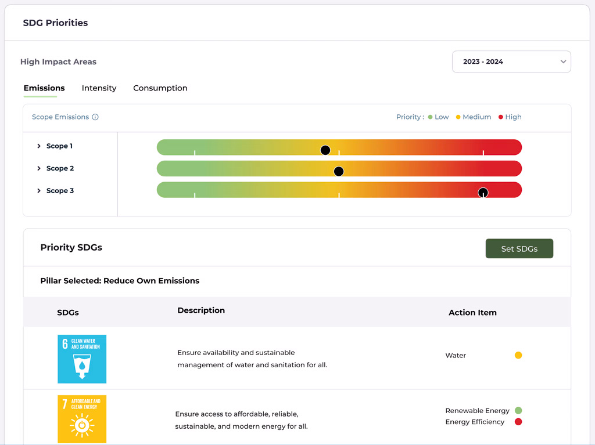Click the Scope Emissions info icon
Image resolution: width=595 pixels, height=445 pixels.
(95, 117)
